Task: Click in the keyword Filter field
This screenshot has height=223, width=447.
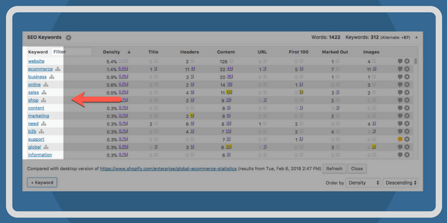Action: click(x=72, y=52)
